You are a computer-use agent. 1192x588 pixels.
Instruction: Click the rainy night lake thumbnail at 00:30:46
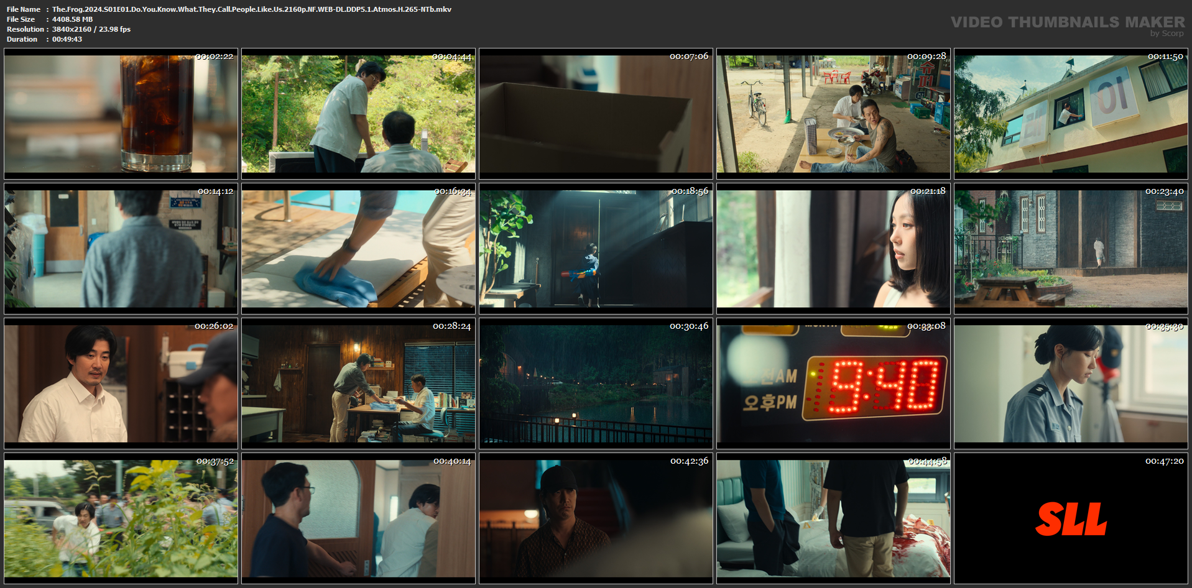pos(596,384)
